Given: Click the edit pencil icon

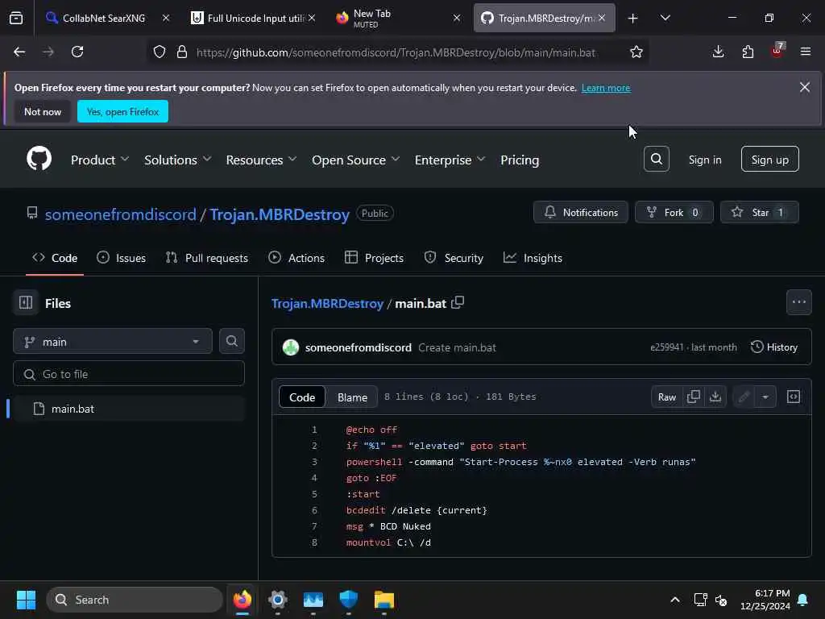Looking at the screenshot, I should pyautogui.click(x=744, y=397).
